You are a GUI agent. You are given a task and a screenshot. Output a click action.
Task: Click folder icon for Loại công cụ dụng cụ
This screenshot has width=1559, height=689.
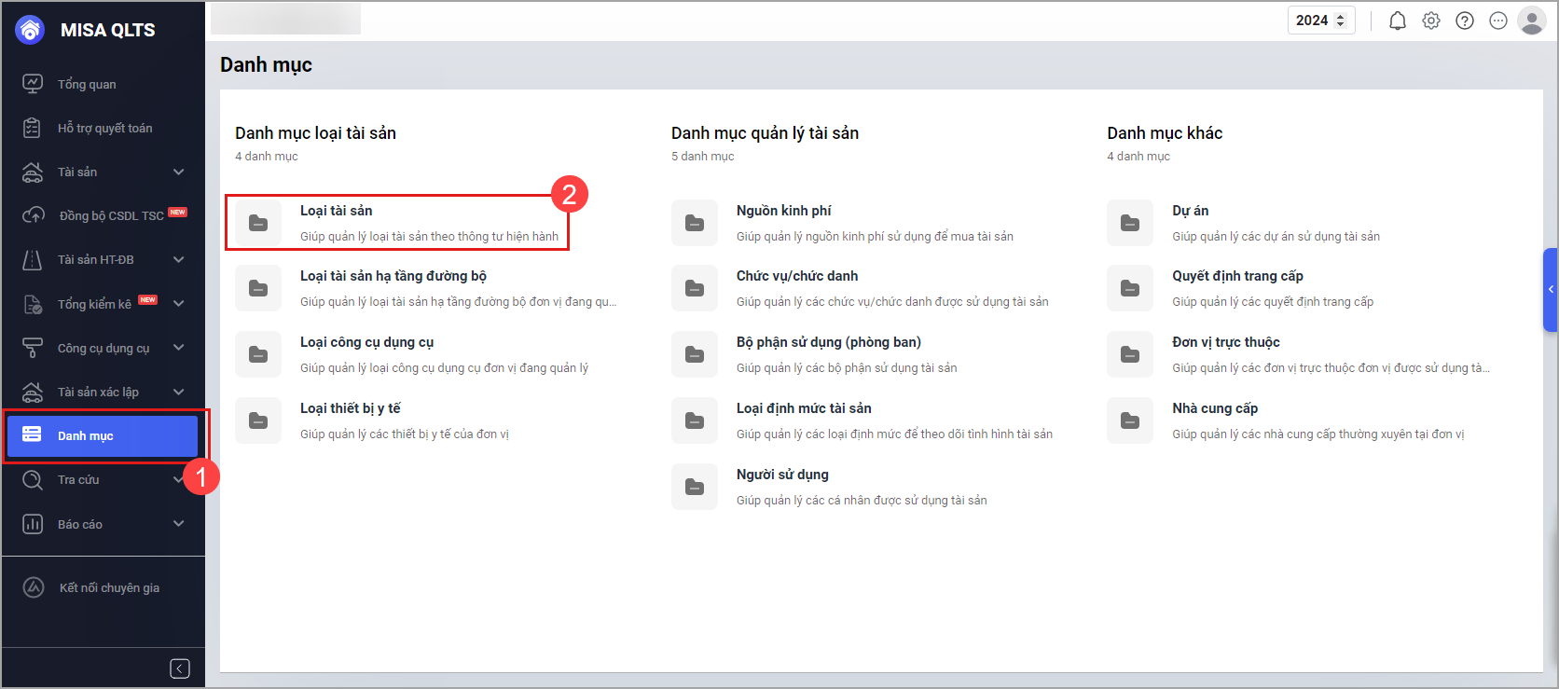tap(258, 354)
